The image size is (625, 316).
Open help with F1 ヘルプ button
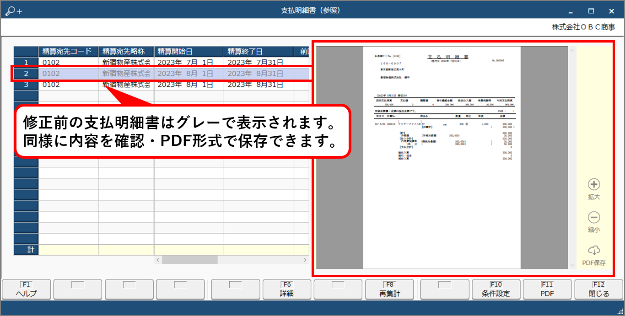[x=26, y=289]
